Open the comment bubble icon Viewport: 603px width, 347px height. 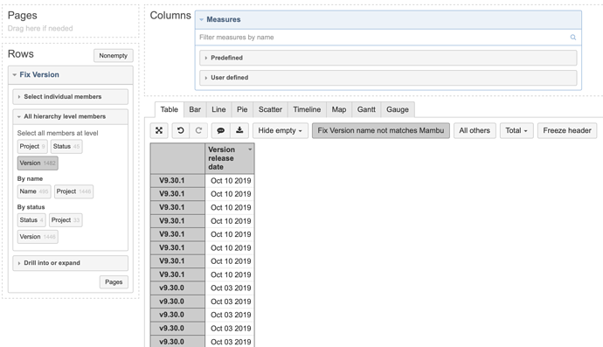(221, 130)
